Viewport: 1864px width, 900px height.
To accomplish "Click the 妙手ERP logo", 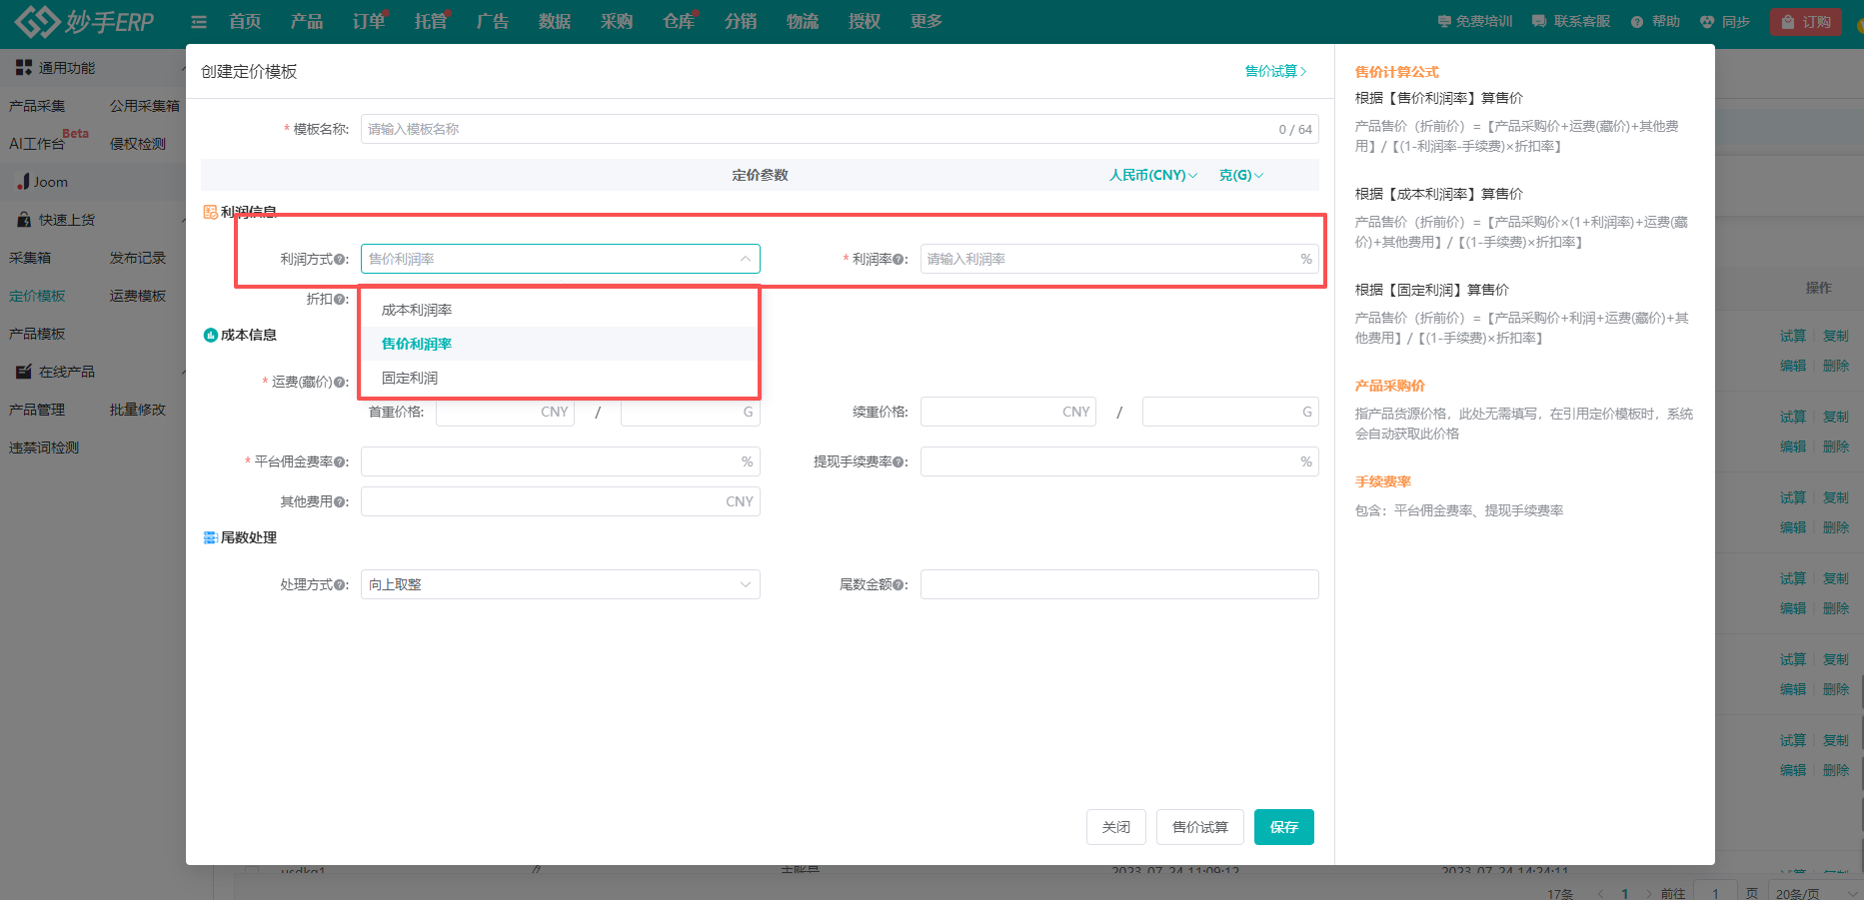I will click(x=84, y=21).
